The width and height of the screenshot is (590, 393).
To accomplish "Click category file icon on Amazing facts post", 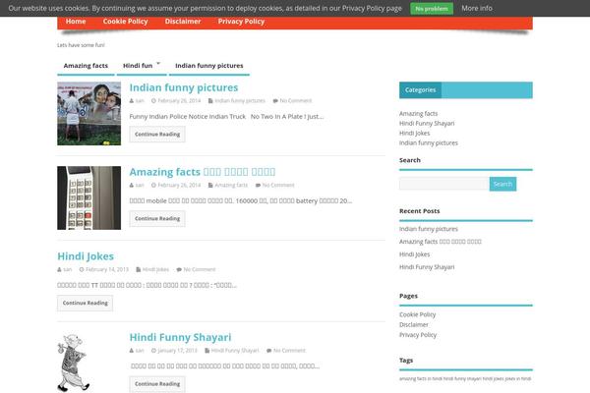I will (210, 185).
